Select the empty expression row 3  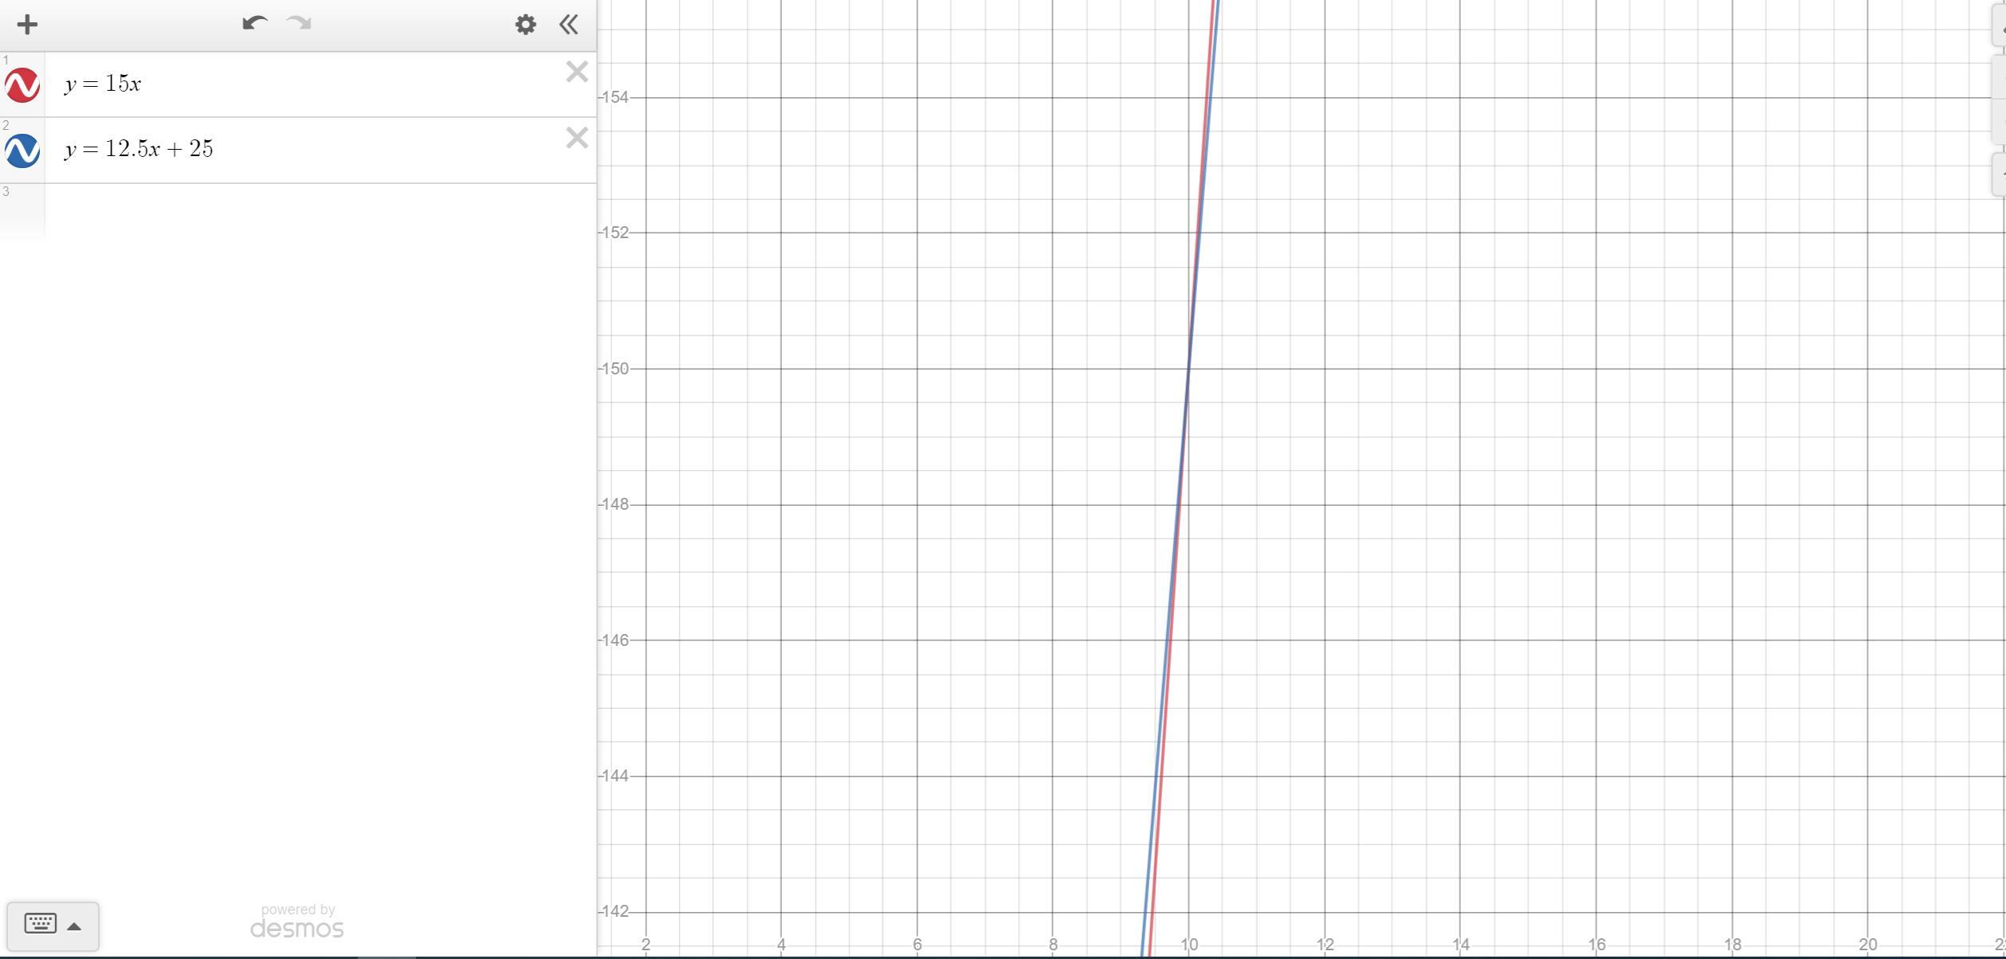(x=319, y=211)
